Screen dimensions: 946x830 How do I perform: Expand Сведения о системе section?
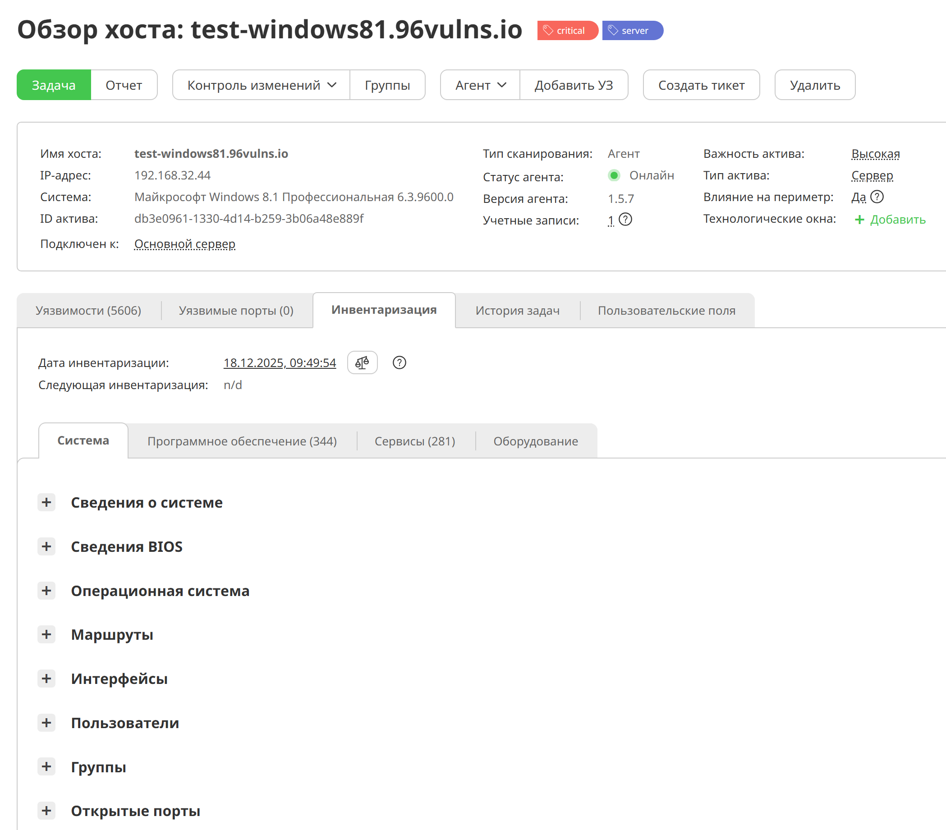pyautogui.click(x=46, y=502)
